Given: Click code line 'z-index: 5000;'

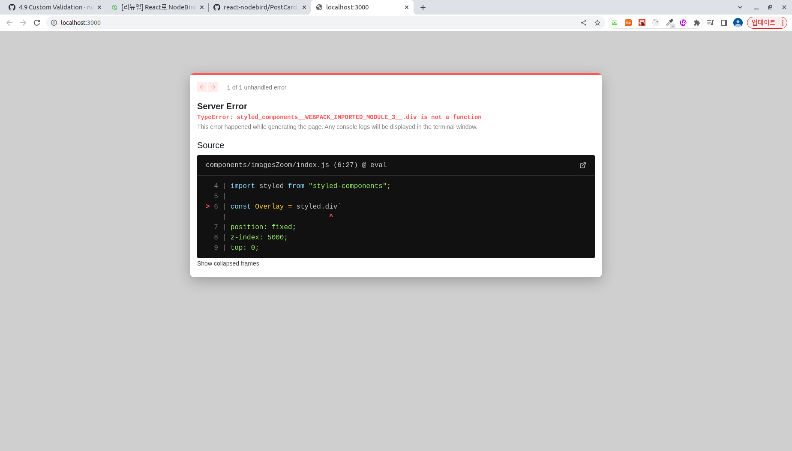Looking at the screenshot, I should 259,237.
